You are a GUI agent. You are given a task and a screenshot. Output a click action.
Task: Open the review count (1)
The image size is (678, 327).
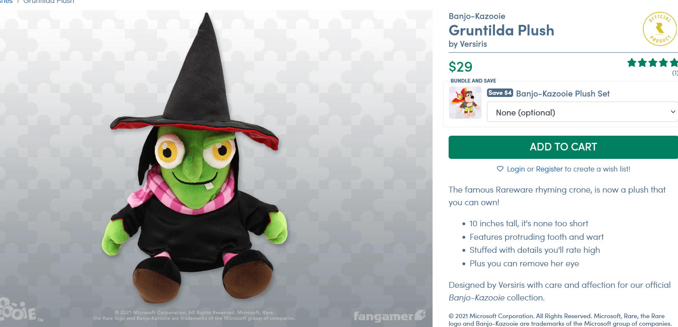675,73
